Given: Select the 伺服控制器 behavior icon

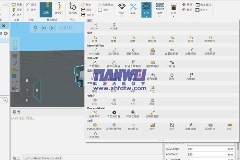Looking at the screenshot, I should click(x=152, y=64).
